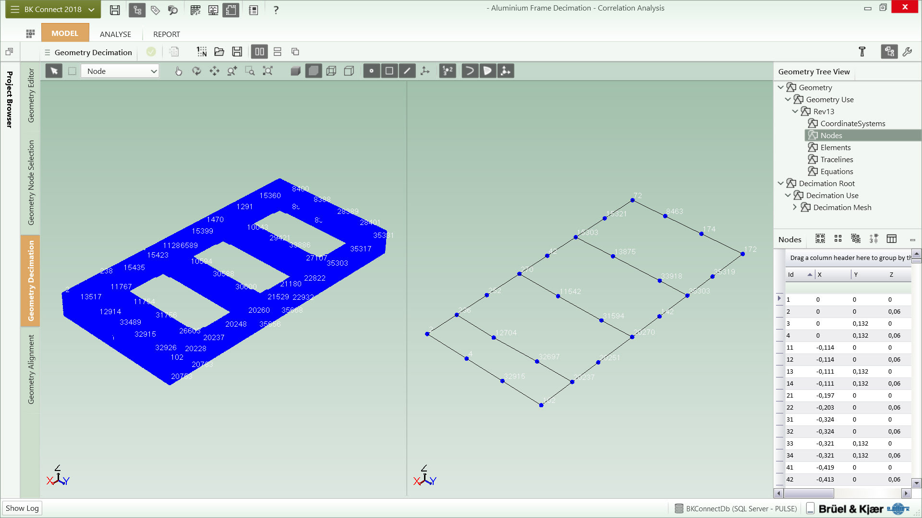Switch to the ANALYSE tab

click(115, 34)
